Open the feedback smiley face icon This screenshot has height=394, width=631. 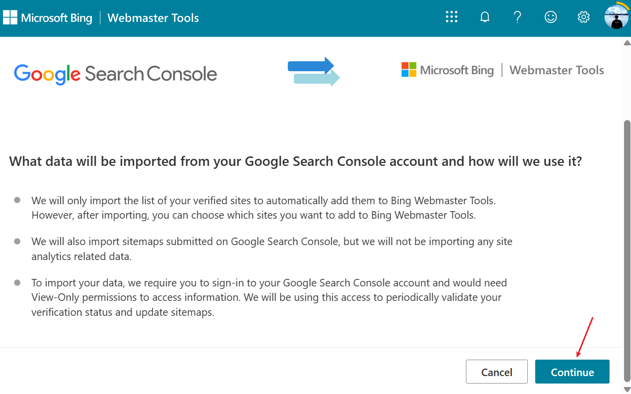coord(550,17)
